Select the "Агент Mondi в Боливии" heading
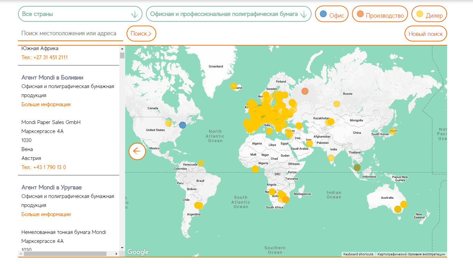The width and height of the screenshot is (473, 264). click(52, 77)
